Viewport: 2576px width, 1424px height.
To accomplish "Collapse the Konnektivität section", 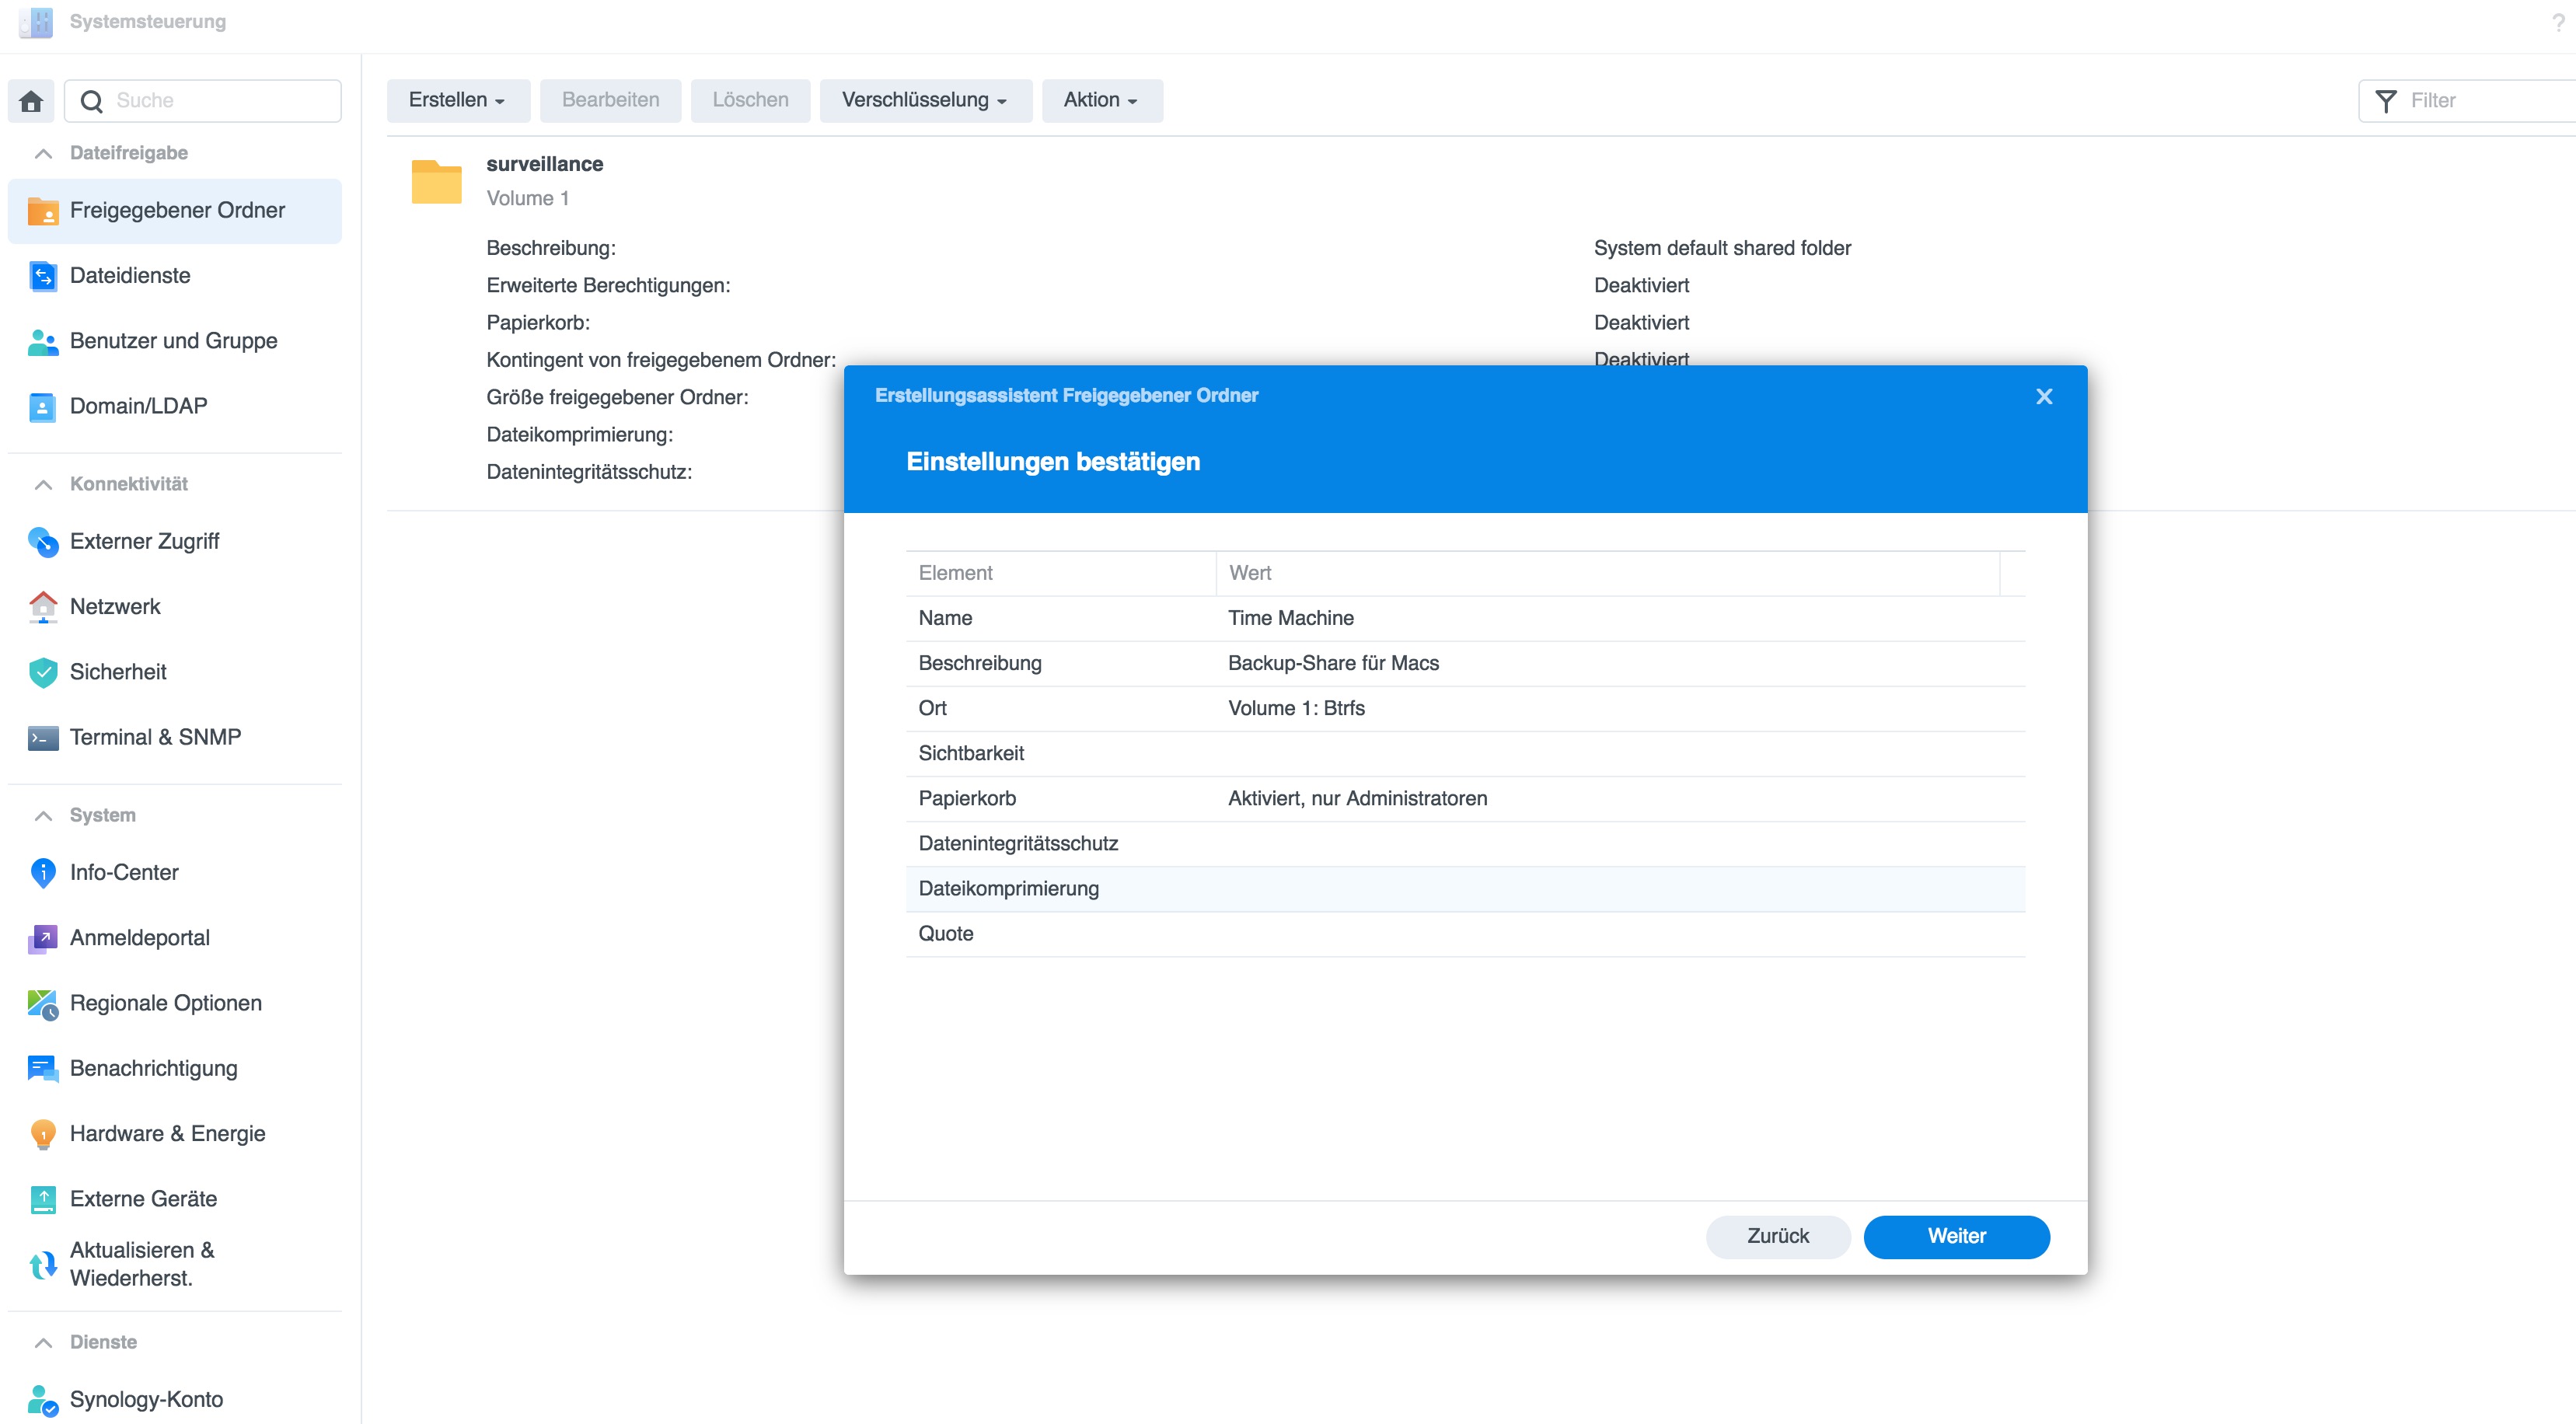I will 43,484.
